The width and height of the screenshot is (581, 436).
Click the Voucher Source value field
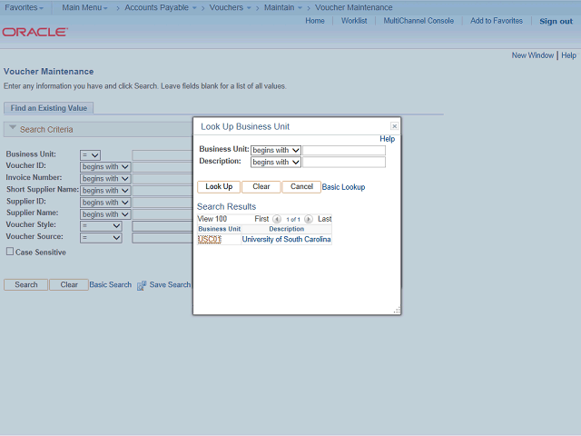click(162, 238)
